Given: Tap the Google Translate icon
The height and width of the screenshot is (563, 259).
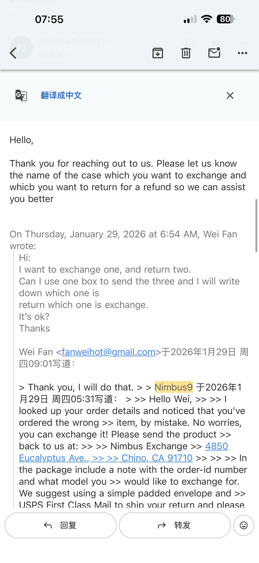Looking at the screenshot, I should (x=21, y=95).
